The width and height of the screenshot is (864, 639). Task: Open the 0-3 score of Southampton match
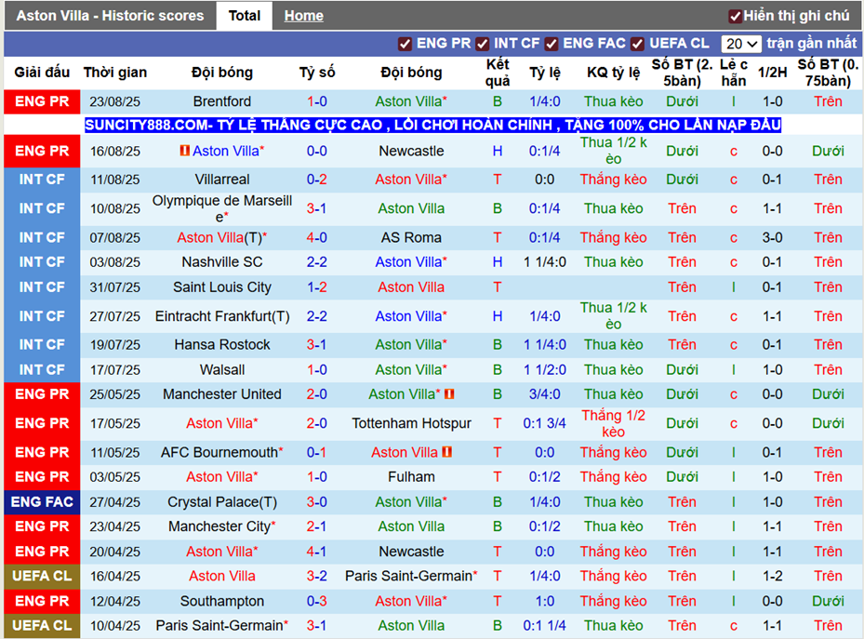317,602
